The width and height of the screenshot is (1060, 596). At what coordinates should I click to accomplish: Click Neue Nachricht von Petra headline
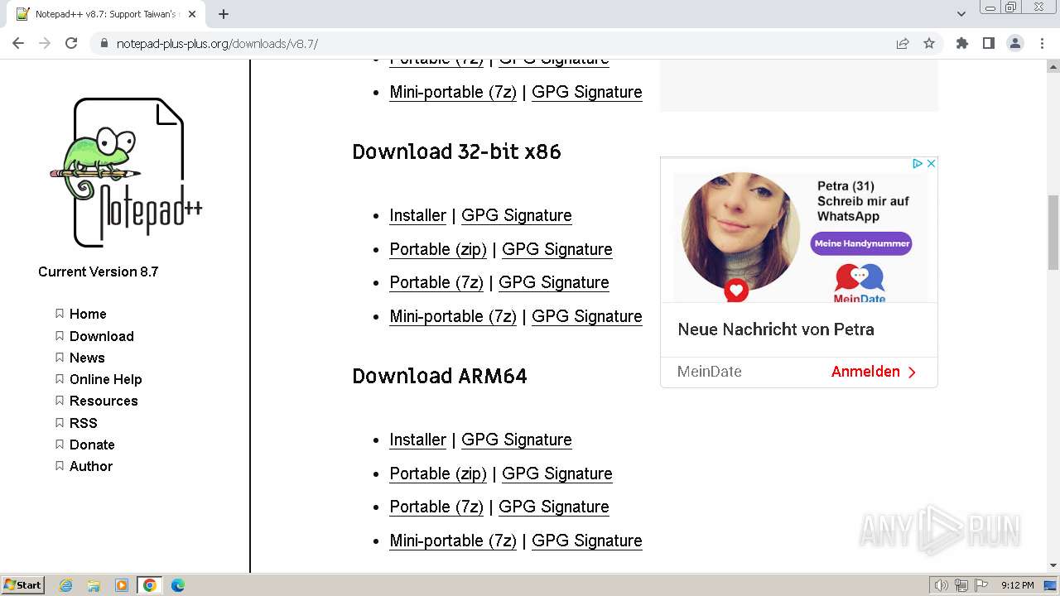pos(776,329)
